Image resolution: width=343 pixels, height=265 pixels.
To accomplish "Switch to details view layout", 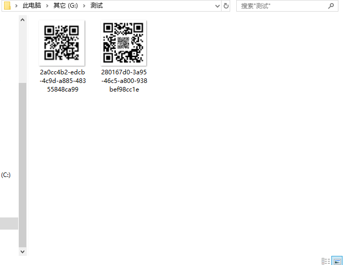I will click(326, 261).
